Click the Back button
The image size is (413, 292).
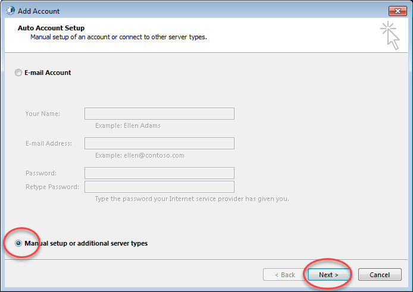[x=284, y=275]
